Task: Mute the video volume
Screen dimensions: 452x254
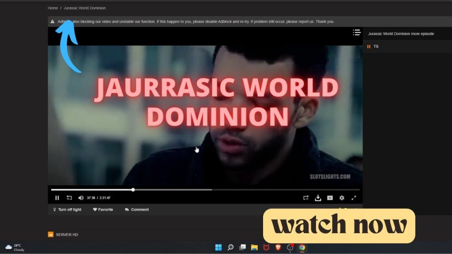Action: [80, 198]
